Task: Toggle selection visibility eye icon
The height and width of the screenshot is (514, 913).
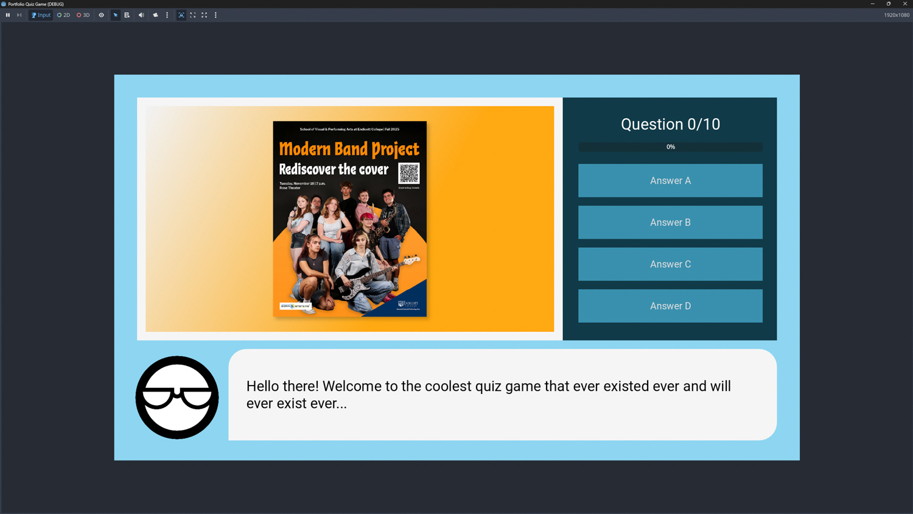Action: coord(102,15)
